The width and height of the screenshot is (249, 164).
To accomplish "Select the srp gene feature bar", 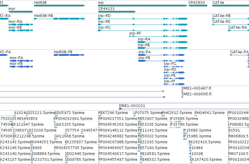I will point(143,6).
